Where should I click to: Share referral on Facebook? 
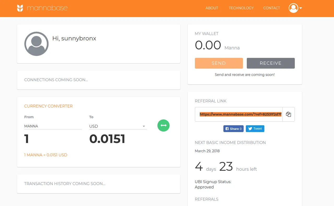point(233,129)
